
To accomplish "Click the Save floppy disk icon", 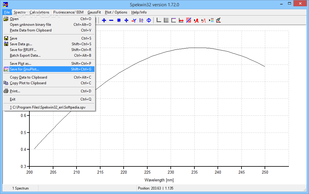I will (6, 38).
